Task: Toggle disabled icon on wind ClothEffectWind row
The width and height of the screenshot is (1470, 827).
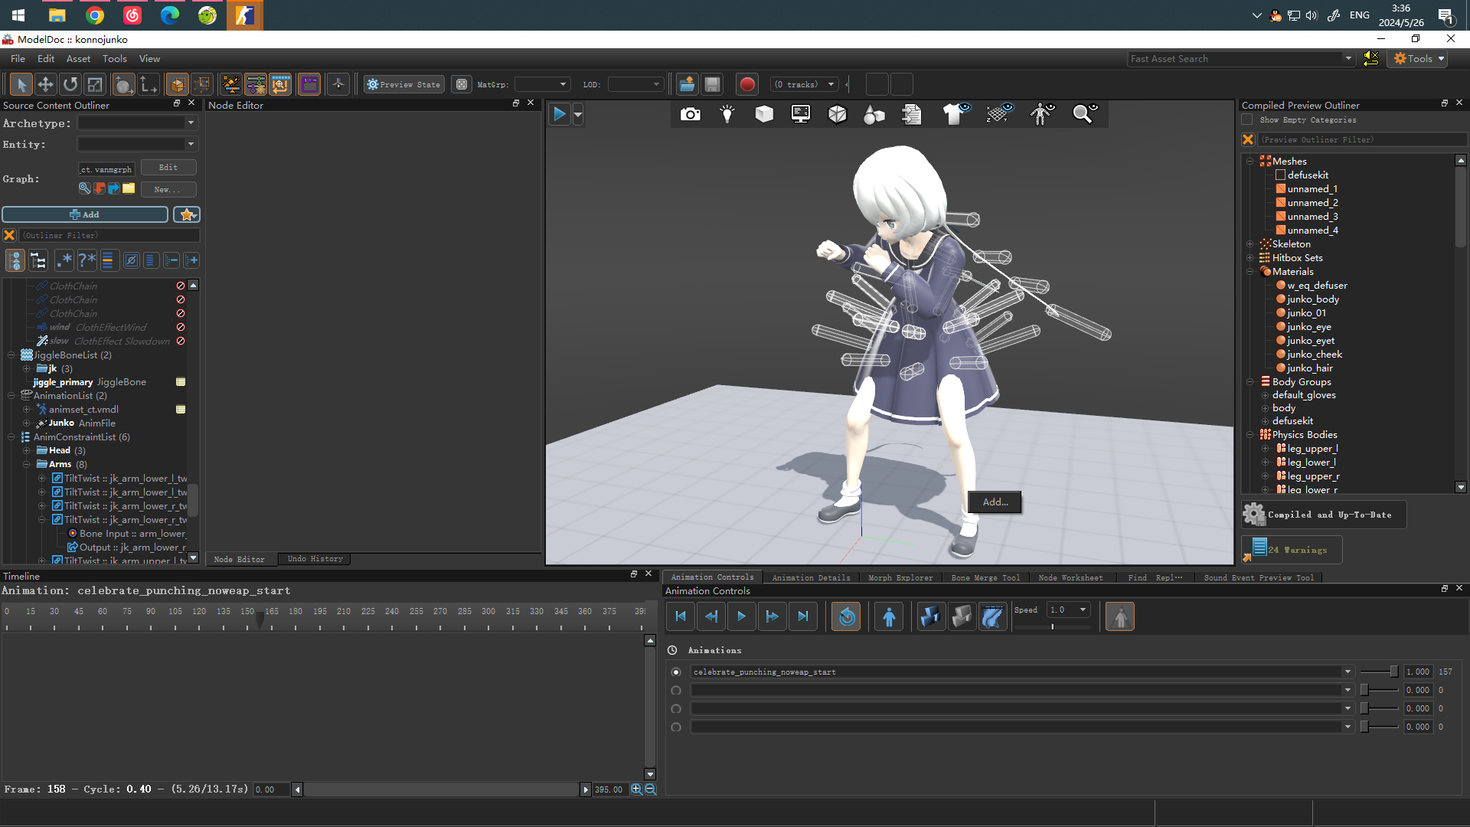Action: [181, 327]
